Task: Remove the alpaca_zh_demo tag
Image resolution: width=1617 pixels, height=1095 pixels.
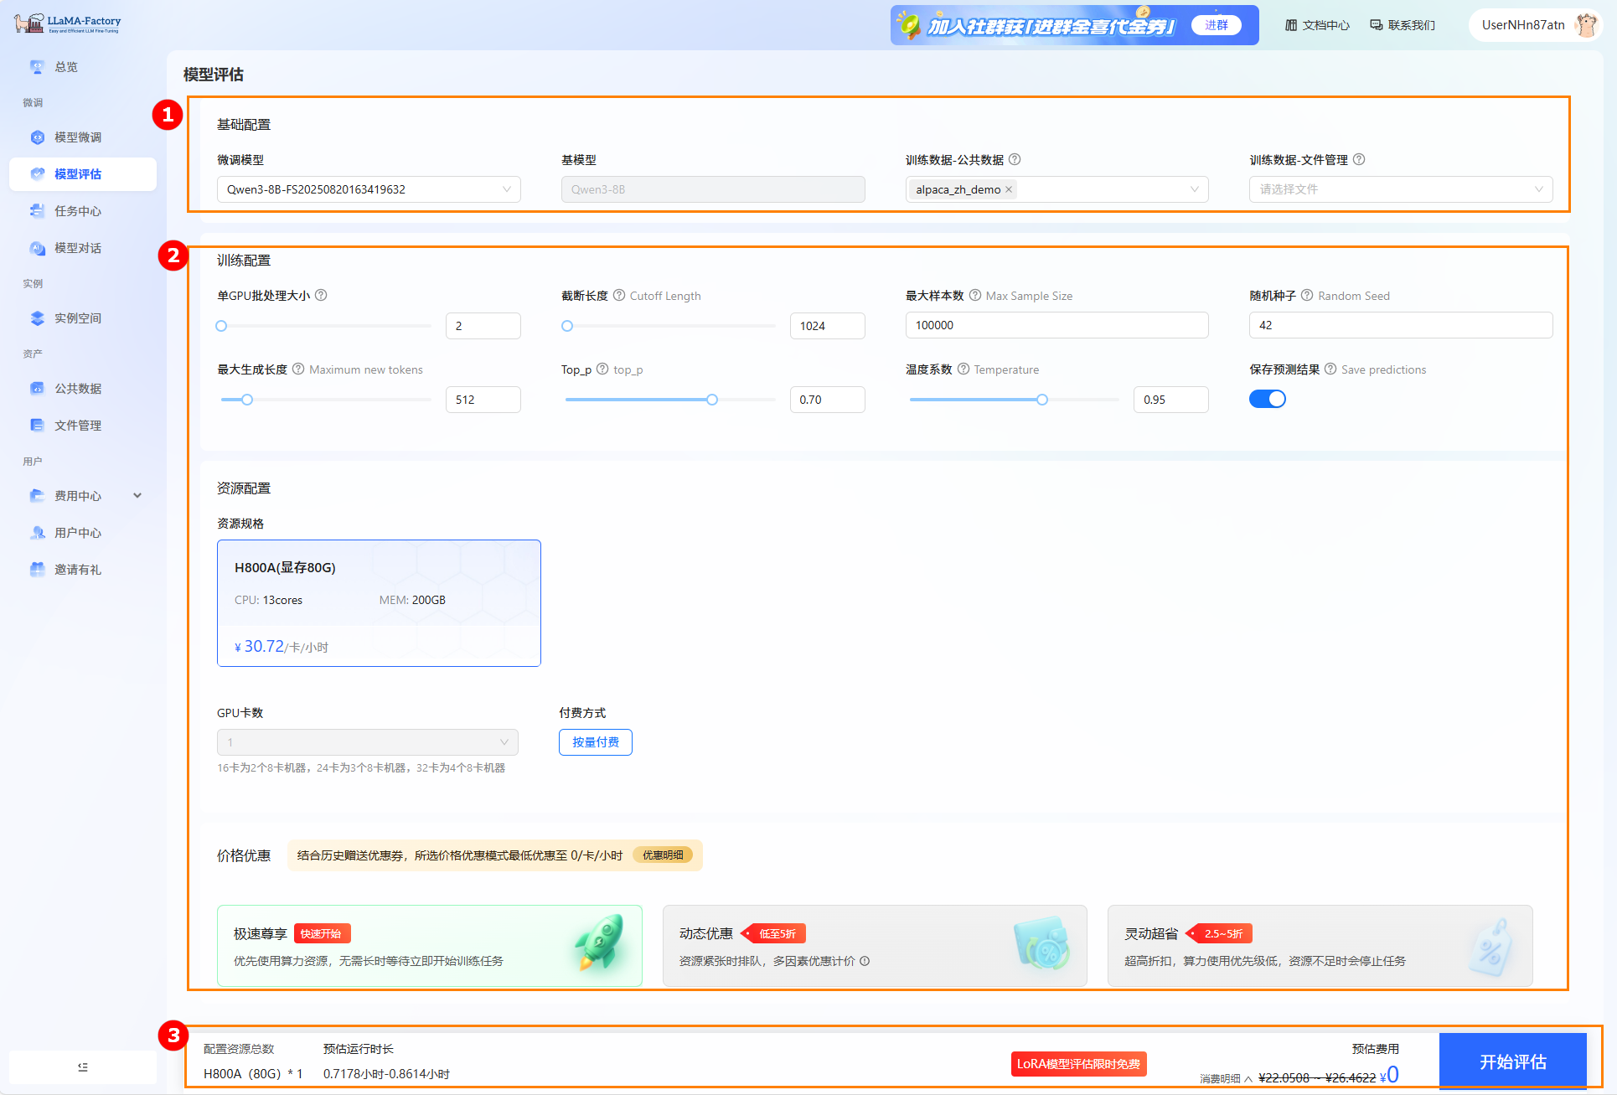Action: [1009, 190]
